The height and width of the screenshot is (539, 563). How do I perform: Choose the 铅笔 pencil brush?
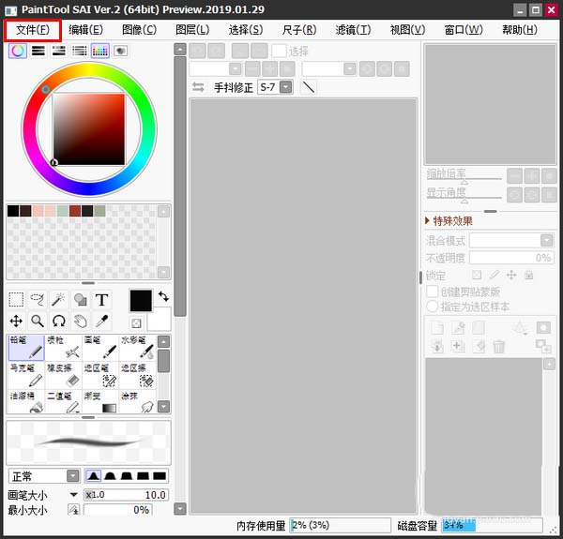click(26, 348)
